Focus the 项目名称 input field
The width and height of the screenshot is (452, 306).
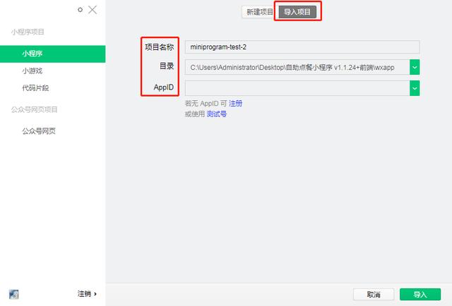(x=302, y=47)
